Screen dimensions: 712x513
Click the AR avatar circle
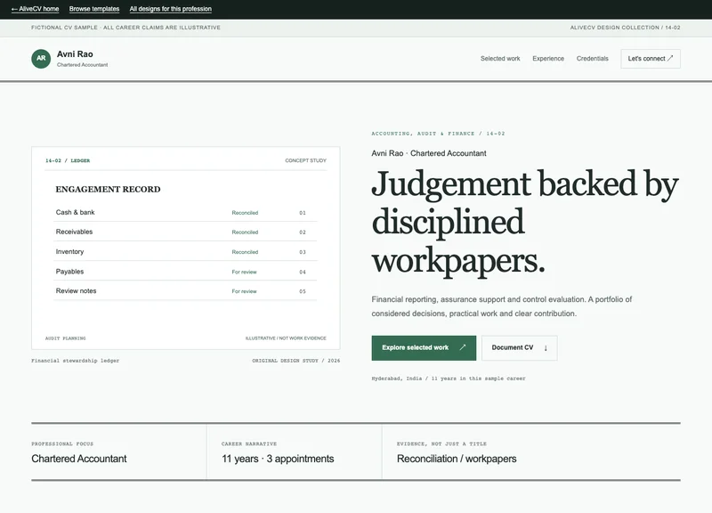(x=41, y=59)
